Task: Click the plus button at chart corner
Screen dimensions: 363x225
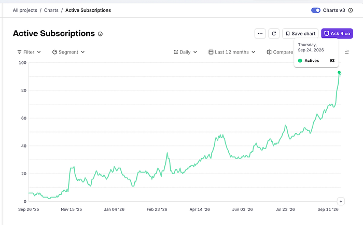Action: coord(341,201)
